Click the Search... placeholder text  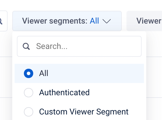pos(52,46)
